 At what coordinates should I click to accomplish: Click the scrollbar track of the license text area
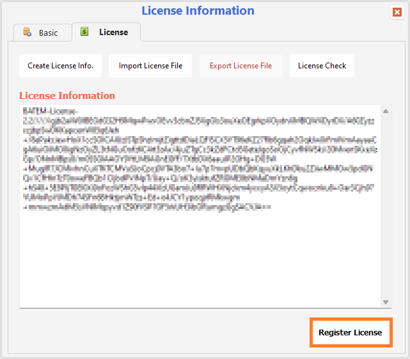386,204
